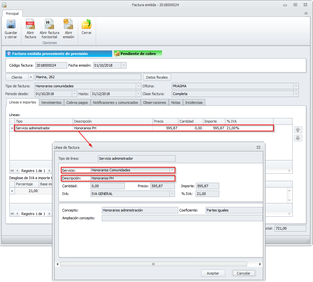Open the Cobros pagos tab
The height and width of the screenshot is (282, 313).
[77, 103]
